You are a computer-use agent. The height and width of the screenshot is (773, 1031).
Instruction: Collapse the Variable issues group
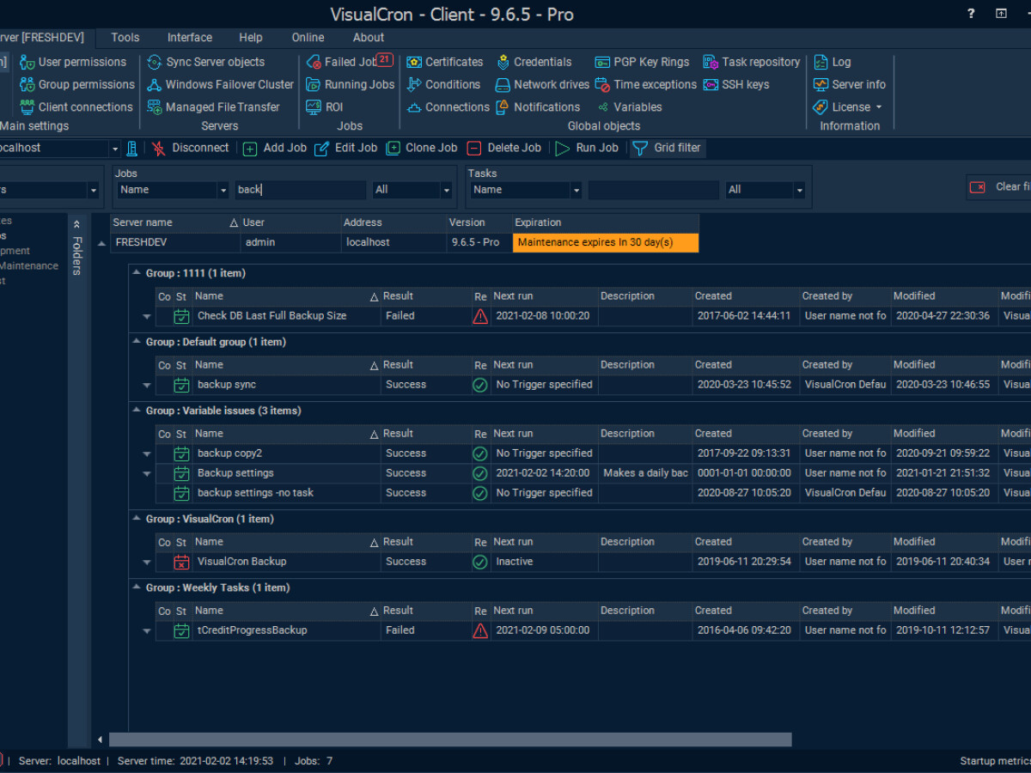135,411
